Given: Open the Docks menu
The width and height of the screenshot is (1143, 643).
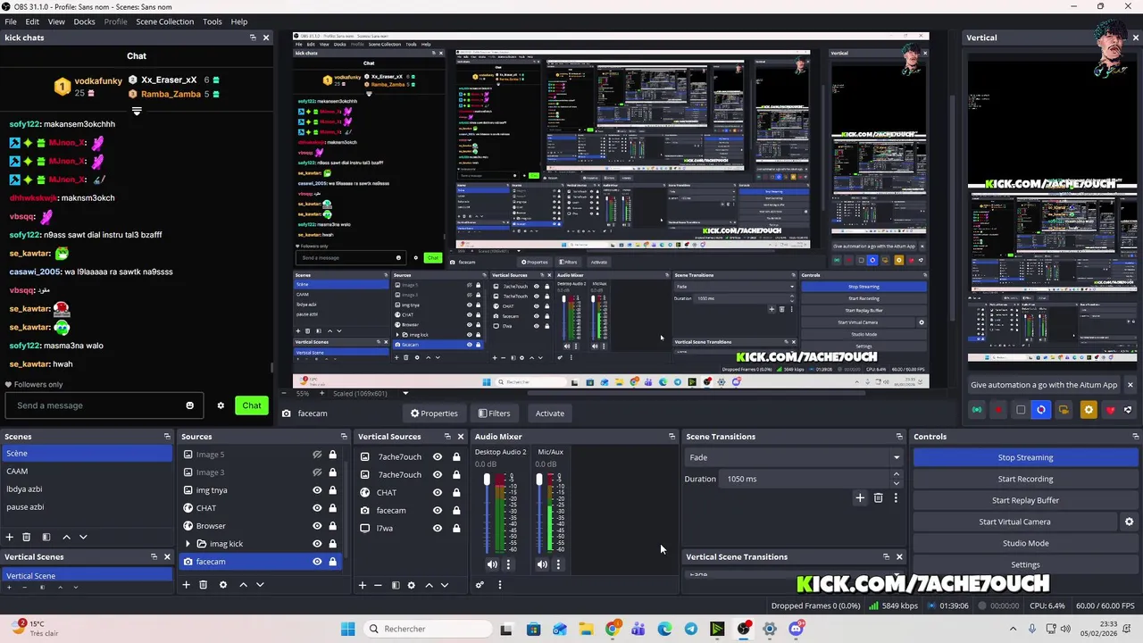Looking at the screenshot, I should coord(84,21).
